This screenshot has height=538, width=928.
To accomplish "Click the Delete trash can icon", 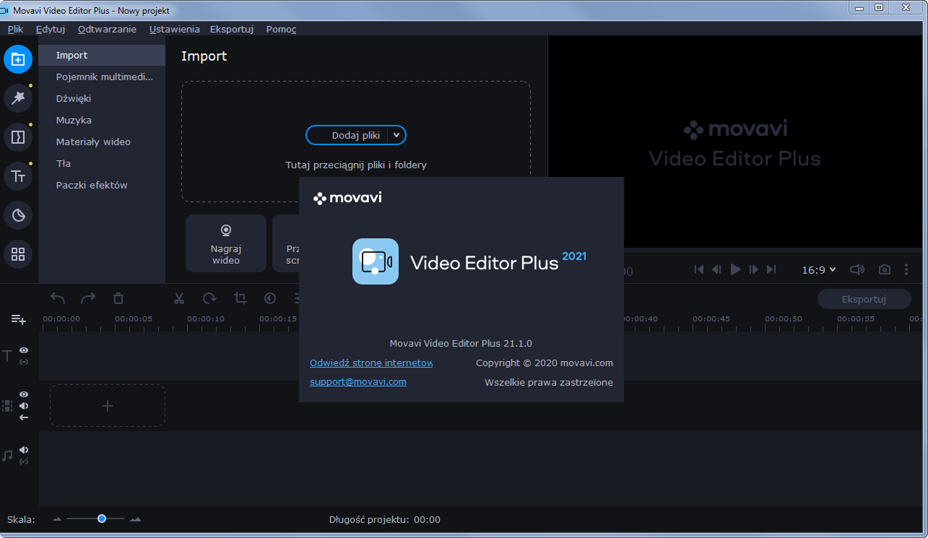I will (119, 298).
